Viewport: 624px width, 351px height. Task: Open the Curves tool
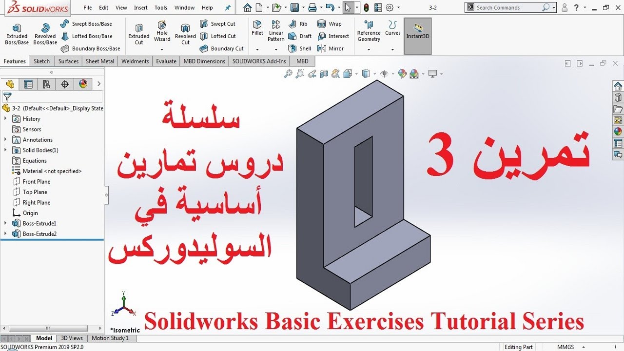pyautogui.click(x=392, y=28)
